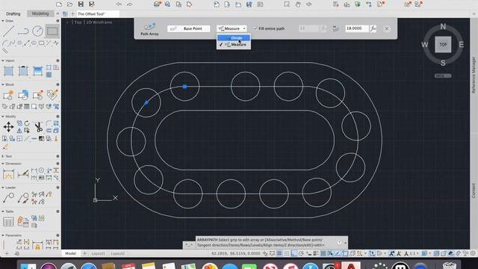The height and width of the screenshot is (269, 478).
Task: Click the N direction on the compass
Action: [443, 27]
